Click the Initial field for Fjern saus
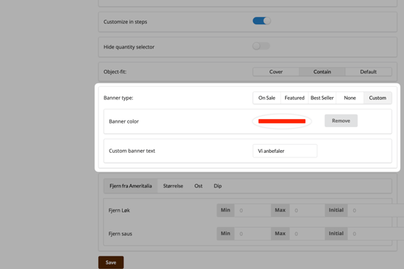This screenshot has width=404, height=269. (375, 234)
